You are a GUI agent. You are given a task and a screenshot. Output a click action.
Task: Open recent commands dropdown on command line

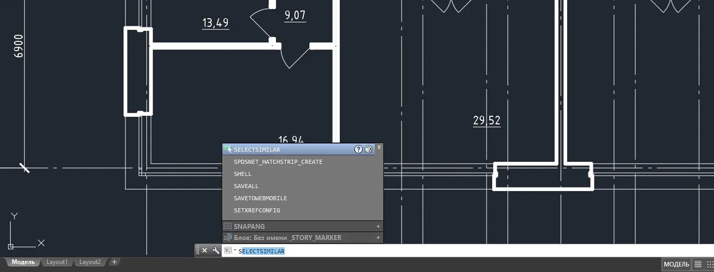click(x=235, y=250)
